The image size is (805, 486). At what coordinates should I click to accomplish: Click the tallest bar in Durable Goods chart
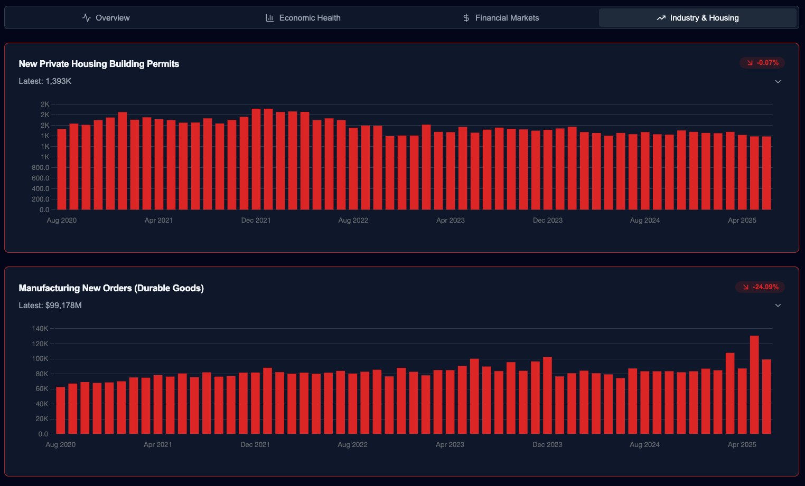(754, 385)
